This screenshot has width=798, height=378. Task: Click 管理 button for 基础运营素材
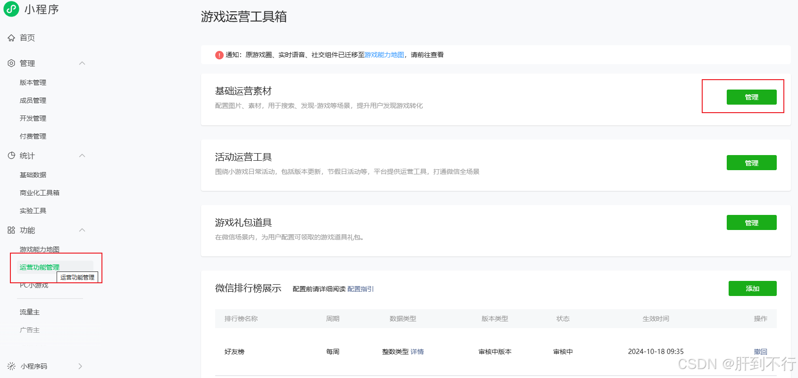751,97
